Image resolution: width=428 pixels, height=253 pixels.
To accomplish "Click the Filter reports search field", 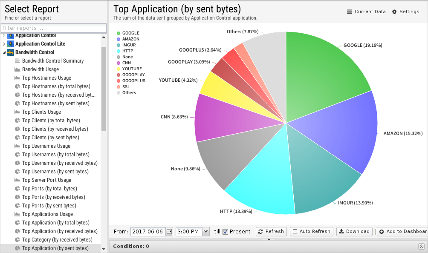I will tap(54, 28).
